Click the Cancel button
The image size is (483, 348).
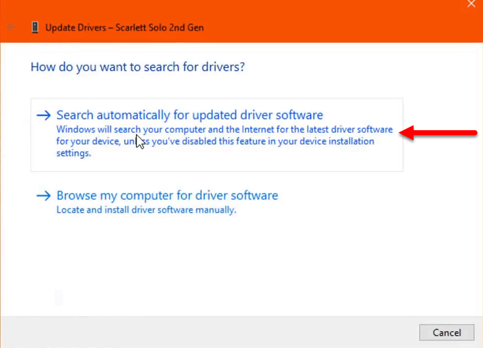(447, 333)
